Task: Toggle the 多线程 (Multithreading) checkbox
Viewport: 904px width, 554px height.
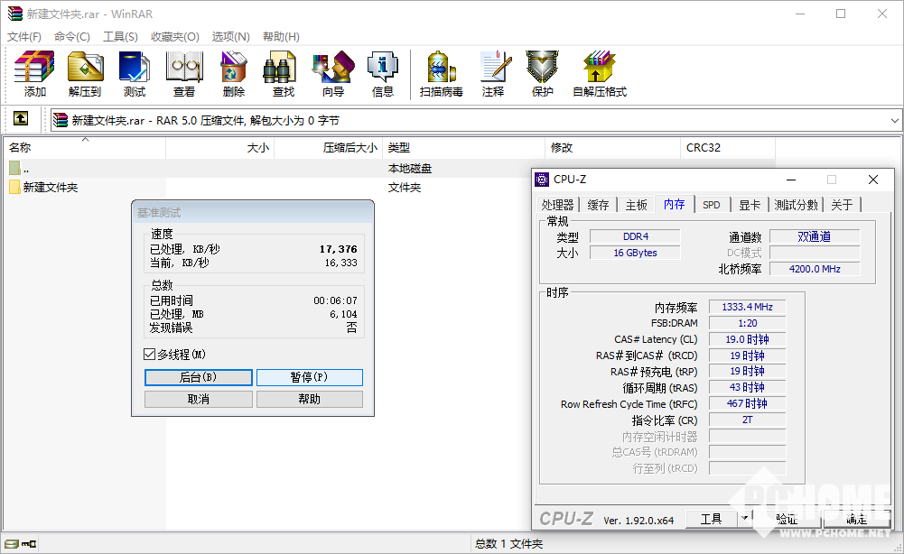Action: pos(150,355)
